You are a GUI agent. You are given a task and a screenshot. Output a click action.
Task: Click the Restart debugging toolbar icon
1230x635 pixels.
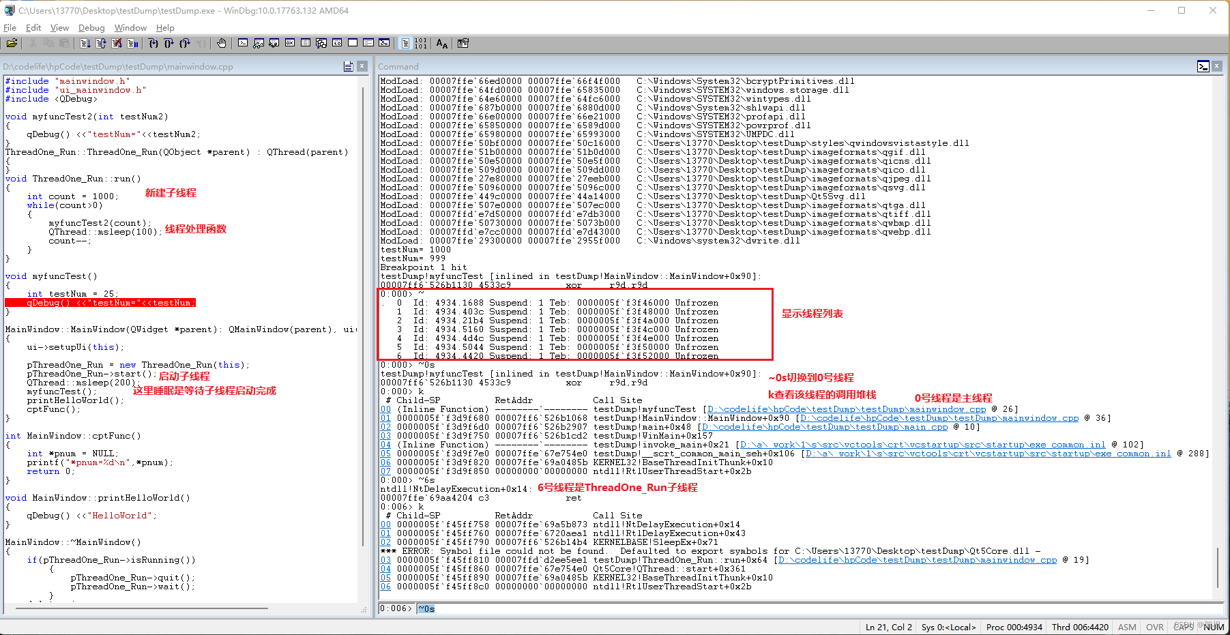100,43
